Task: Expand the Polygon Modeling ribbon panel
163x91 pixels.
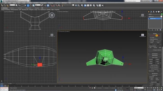Action: pos(6,10)
